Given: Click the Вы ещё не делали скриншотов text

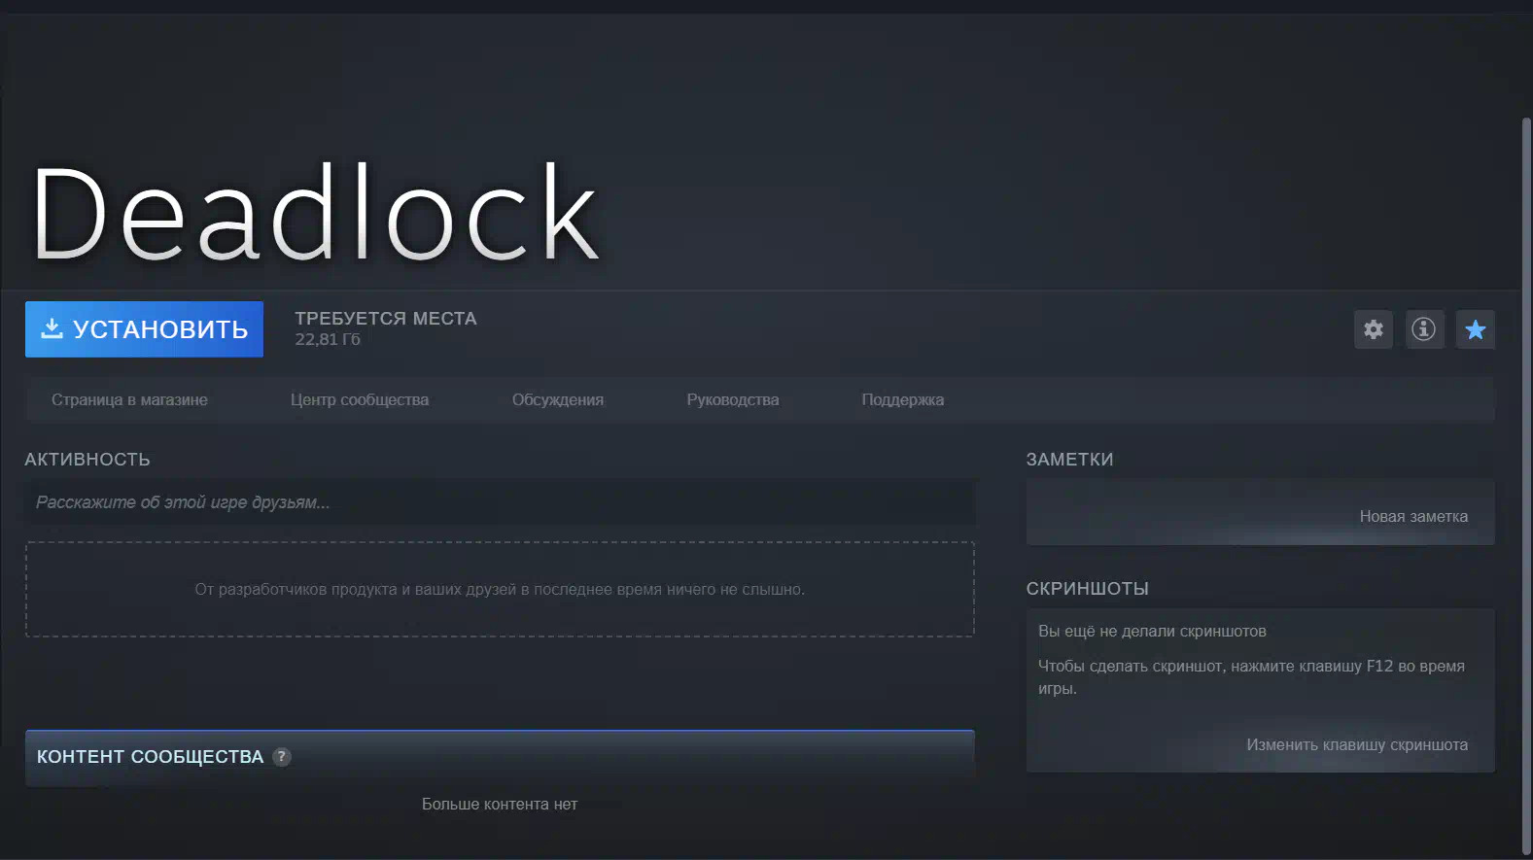Looking at the screenshot, I should pos(1152,632).
